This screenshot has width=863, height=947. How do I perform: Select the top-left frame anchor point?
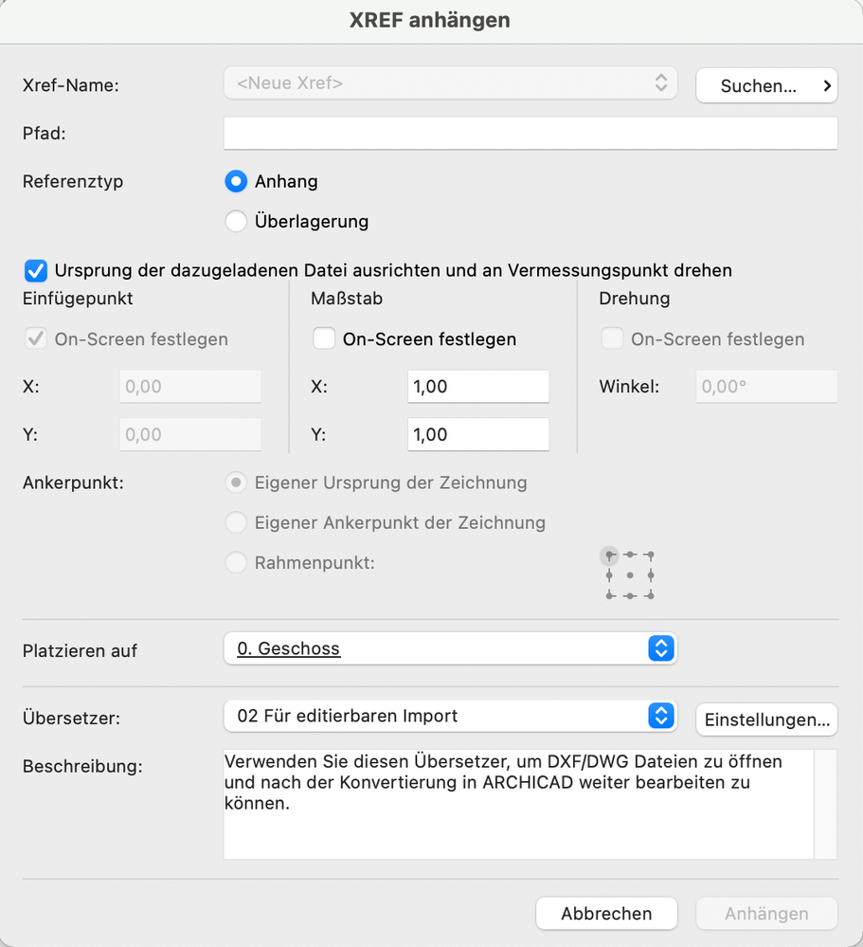click(609, 555)
